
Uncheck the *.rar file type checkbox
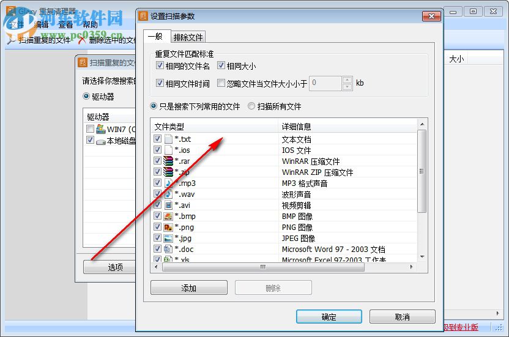pos(157,161)
